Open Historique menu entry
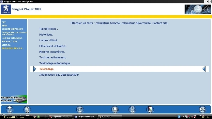The image size is (212, 119). [46, 35]
